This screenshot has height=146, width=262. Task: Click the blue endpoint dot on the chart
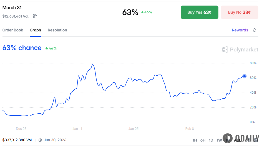245,76
